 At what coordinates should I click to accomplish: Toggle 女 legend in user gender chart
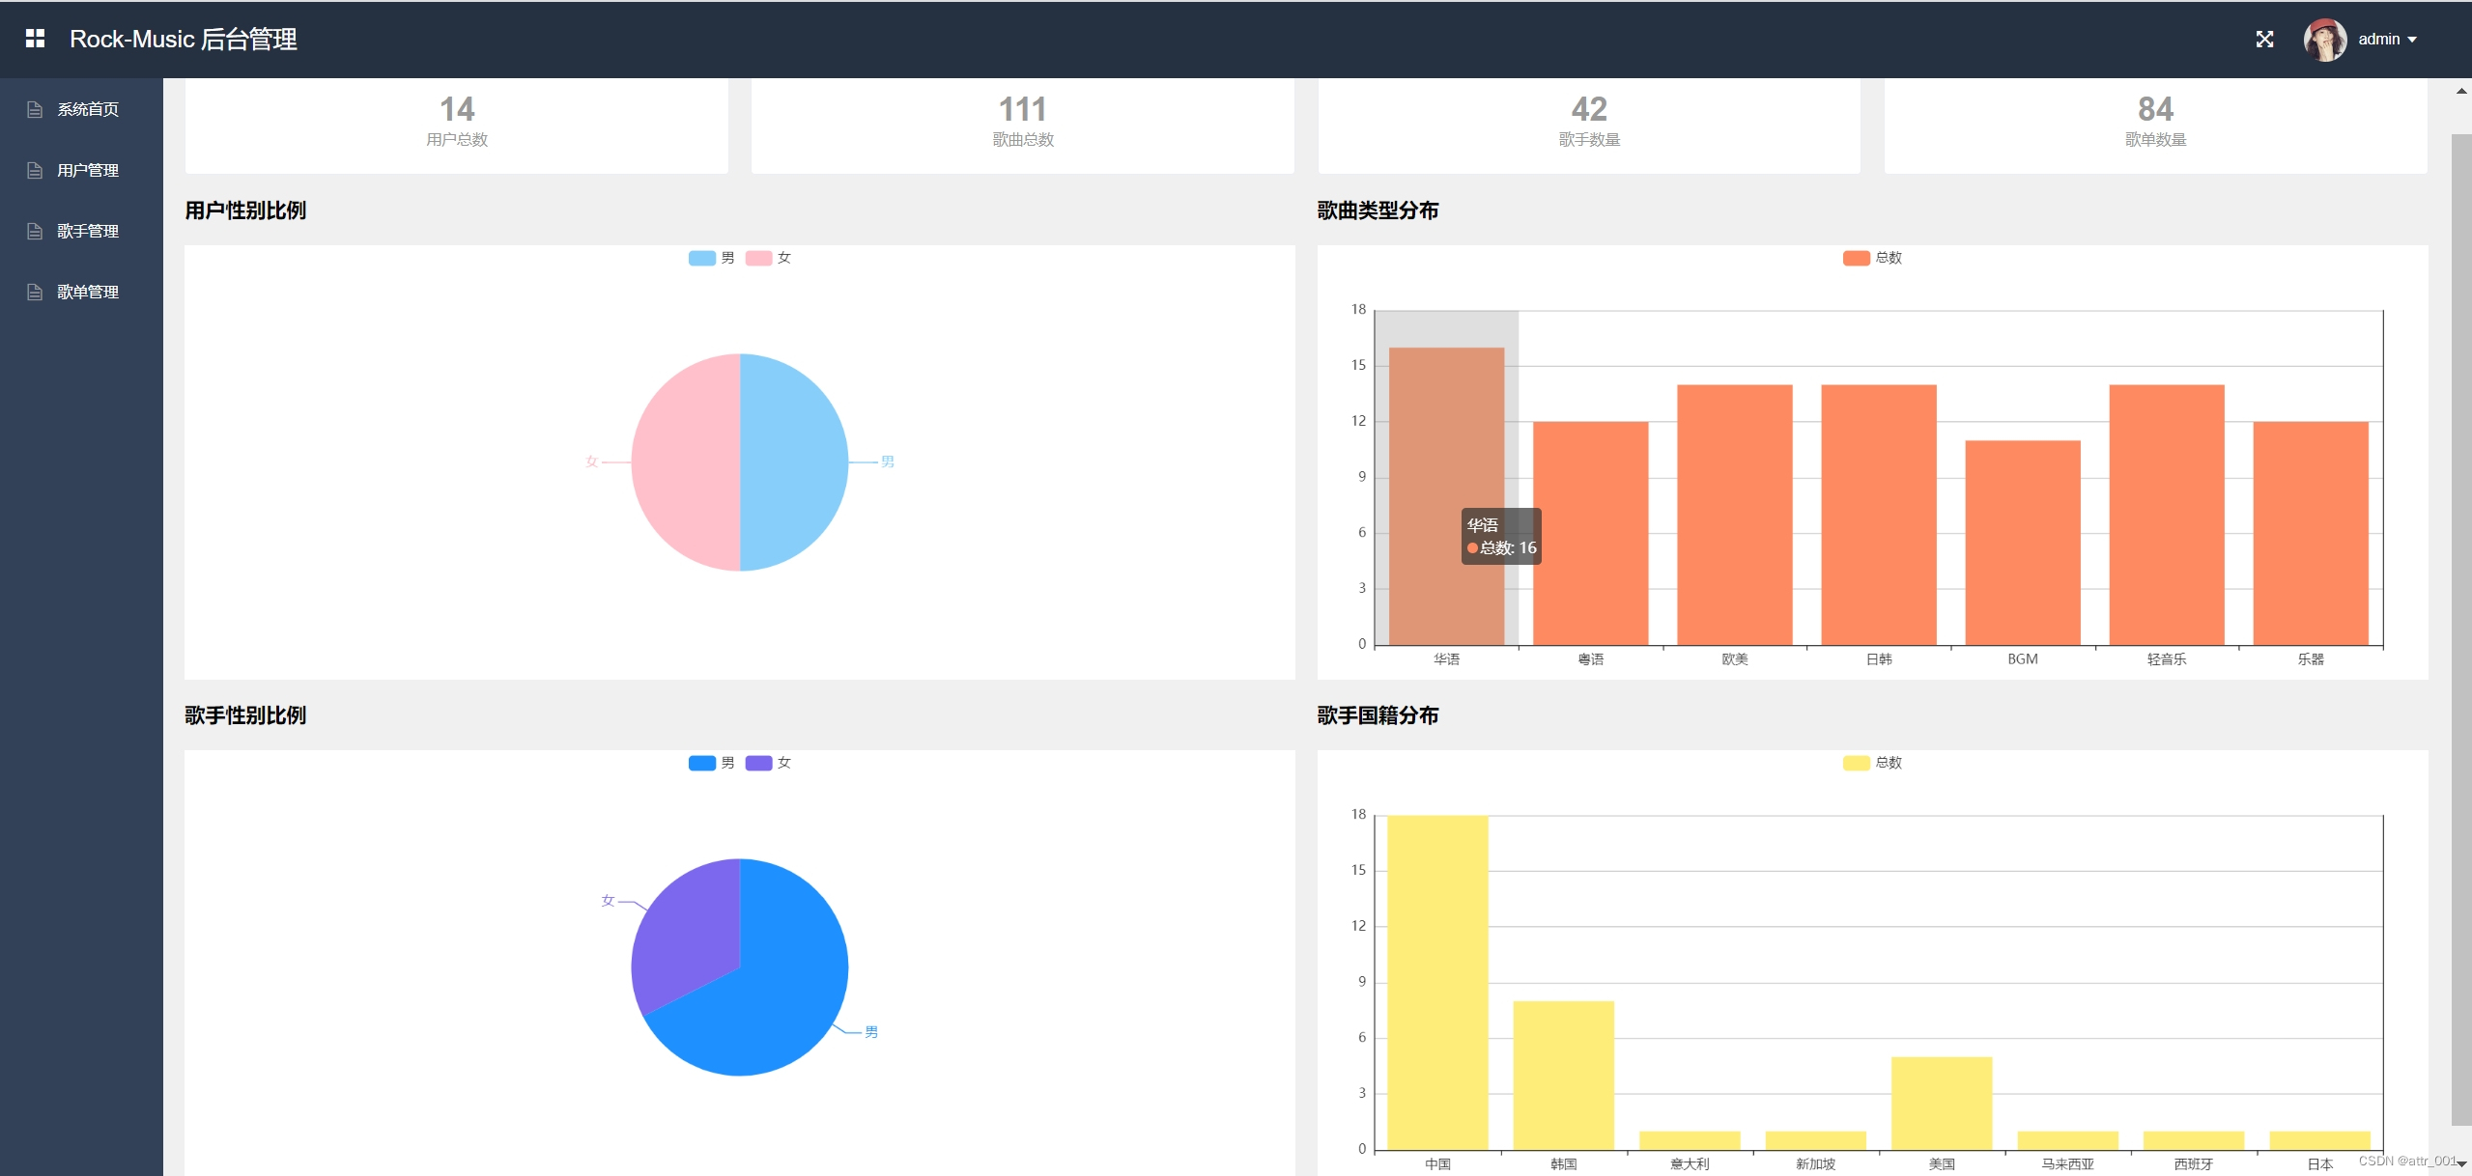pos(759,258)
